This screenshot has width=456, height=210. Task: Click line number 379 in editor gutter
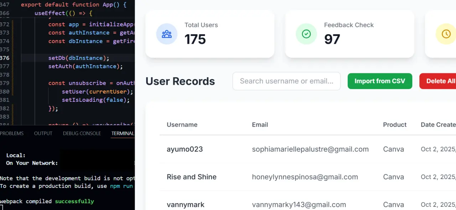(5, 83)
